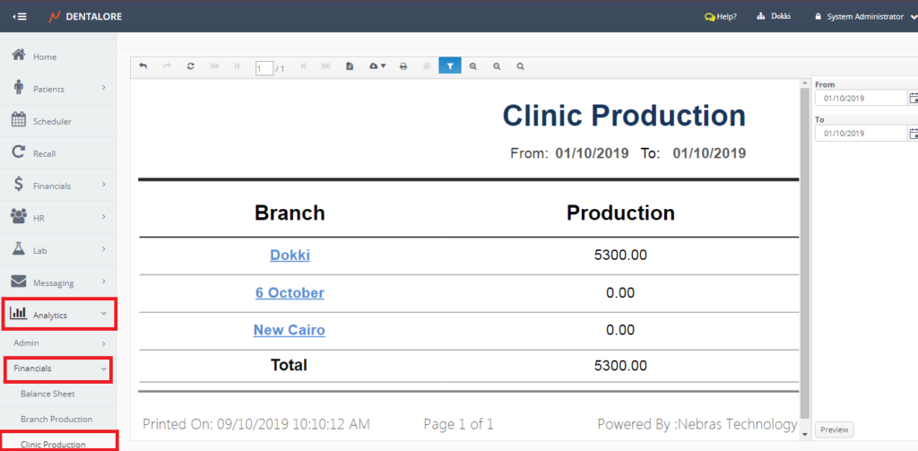
Task: Click the search magnifier in report toolbar
Action: (520, 66)
